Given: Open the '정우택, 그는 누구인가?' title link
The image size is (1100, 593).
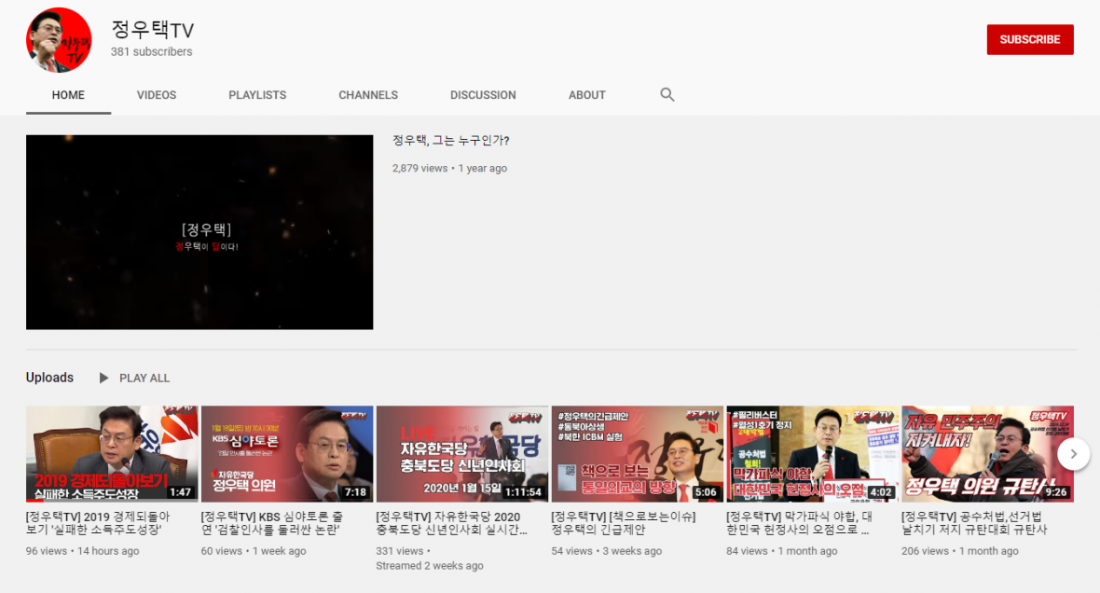Looking at the screenshot, I should click(x=451, y=141).
